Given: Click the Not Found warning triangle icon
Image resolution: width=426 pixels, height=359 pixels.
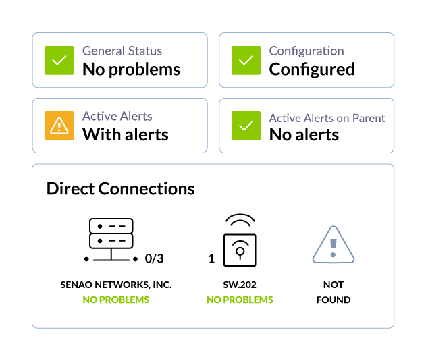Looking at the screenshot, I should pos(334,245).
